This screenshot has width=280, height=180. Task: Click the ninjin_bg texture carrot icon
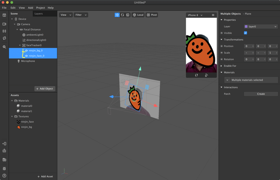coord(19,127)
